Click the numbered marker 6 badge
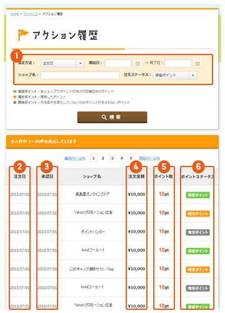The height and width of the screenshot is (313, 225). [x=198, y=167]
